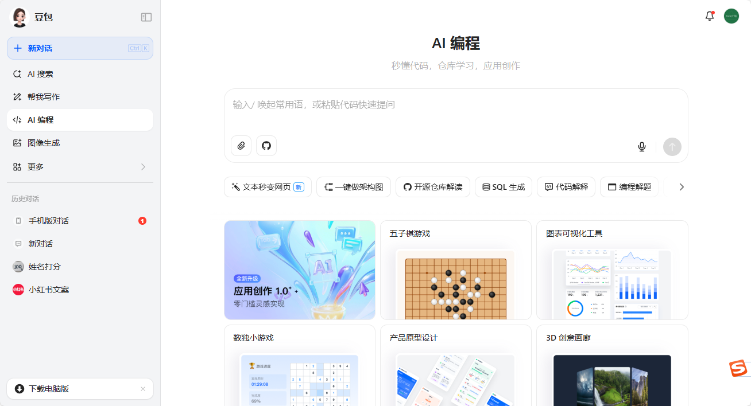Open 图表可视化工具 example card
Image resolution: width=751 pixels, height=406 pixels.
tap(612, 270)
